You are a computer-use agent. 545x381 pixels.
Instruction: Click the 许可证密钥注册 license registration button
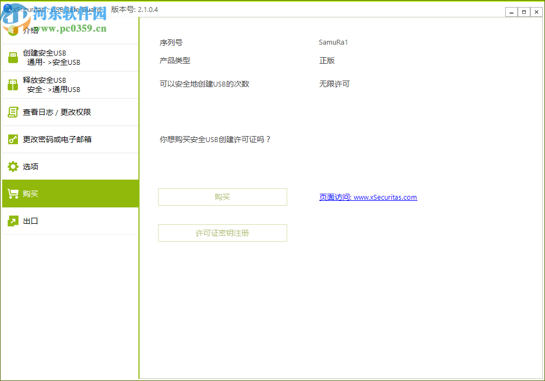tap(222, 232)
